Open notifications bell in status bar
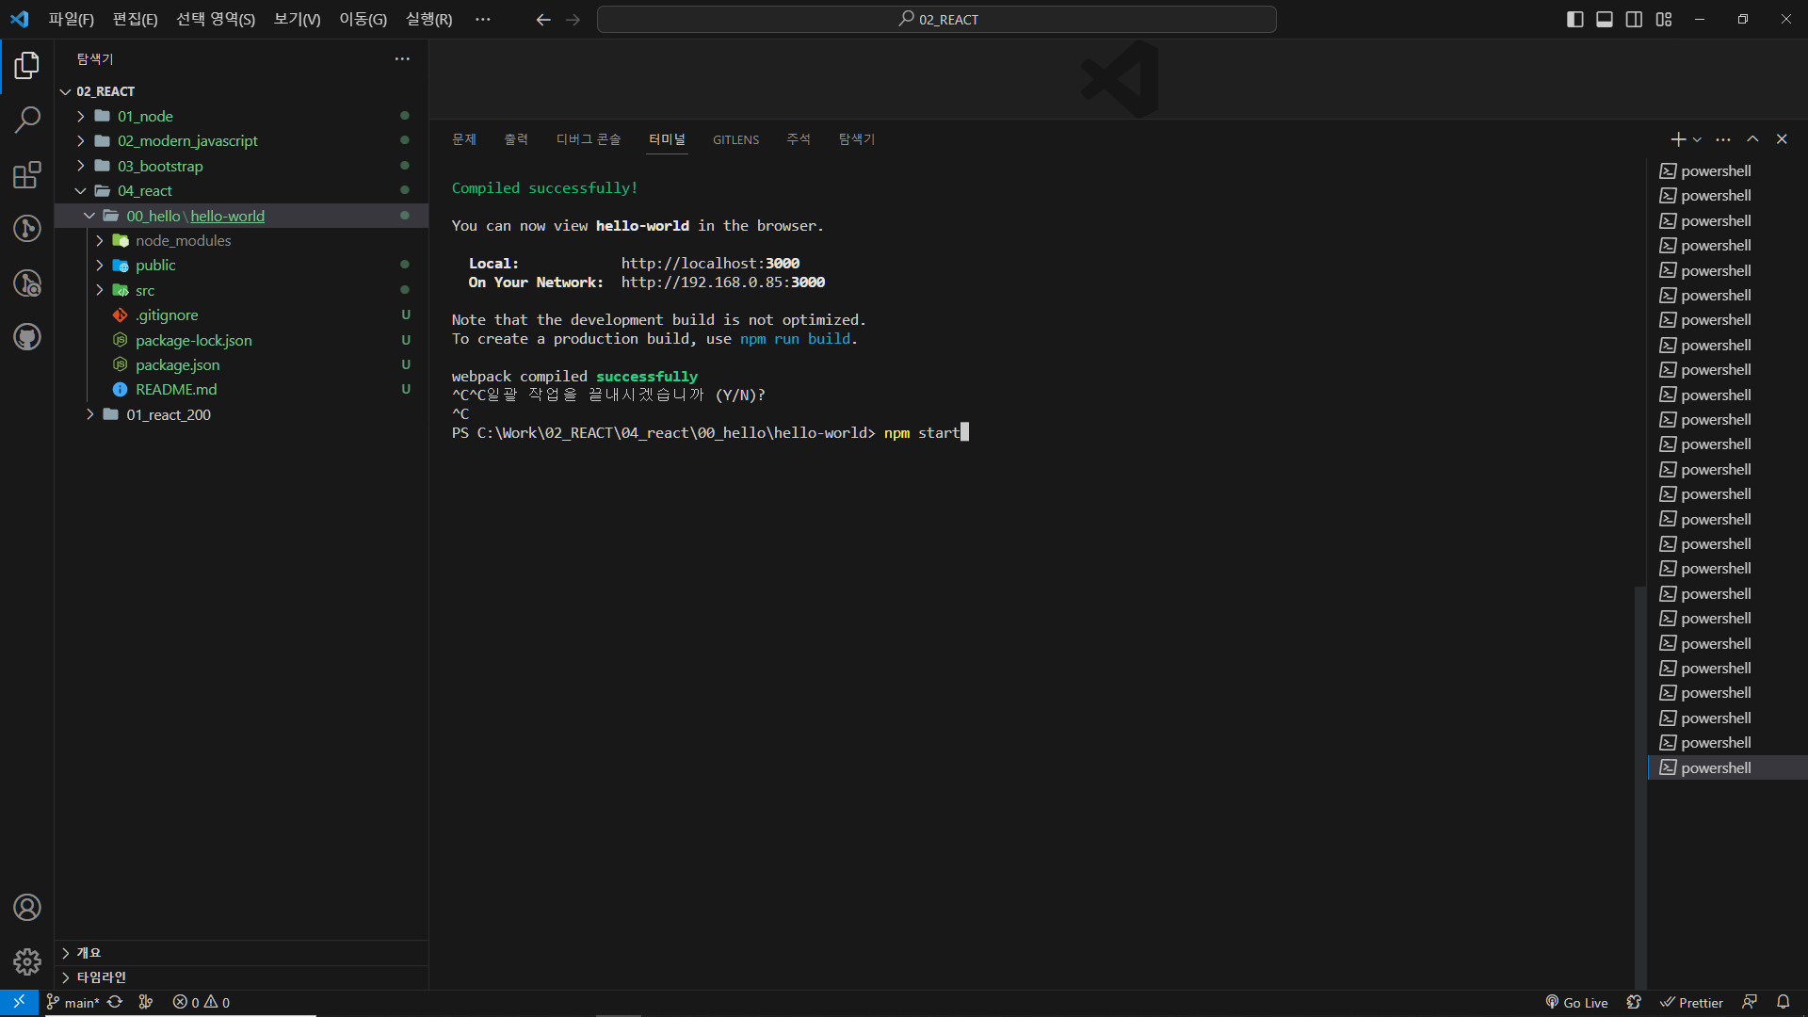The width and height of the screenshot is (1808, 1017). point(1783,1002)
